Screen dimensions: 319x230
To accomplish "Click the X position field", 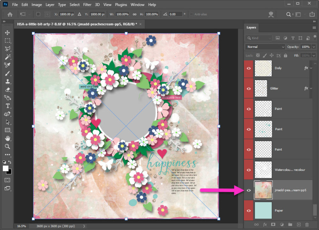I will tap(67, 14).
